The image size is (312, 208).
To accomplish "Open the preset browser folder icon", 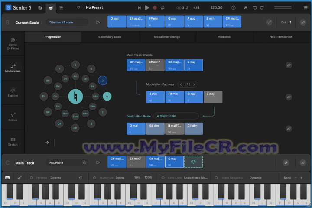I will point(40,8).
